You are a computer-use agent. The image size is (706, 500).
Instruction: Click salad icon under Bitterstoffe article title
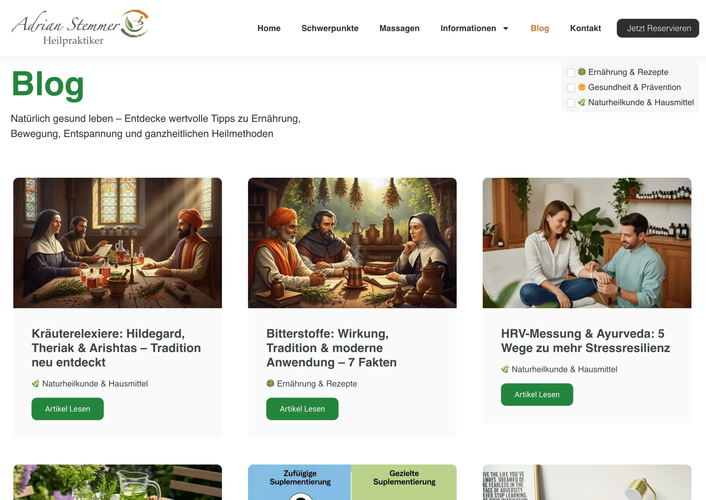(x=270, y=384)
